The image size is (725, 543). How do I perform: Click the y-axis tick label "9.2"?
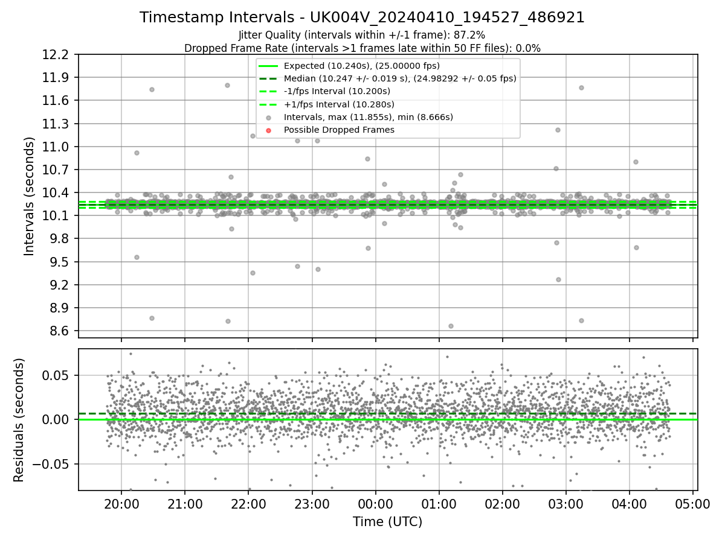pos(60,285)
